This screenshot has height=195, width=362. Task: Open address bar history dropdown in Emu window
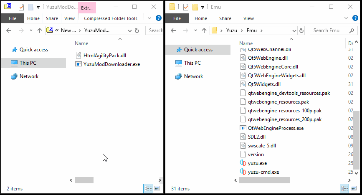pyautogui.click(x=294, y=30)
